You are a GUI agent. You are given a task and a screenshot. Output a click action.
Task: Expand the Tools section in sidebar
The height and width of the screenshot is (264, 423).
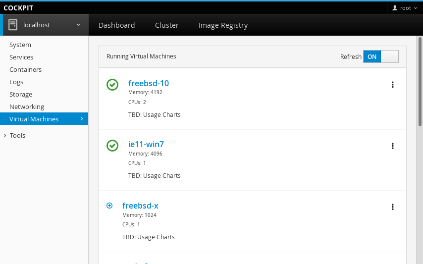(x=17, y=135)
